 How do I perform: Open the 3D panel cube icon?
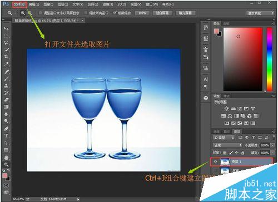click(206, 98)
